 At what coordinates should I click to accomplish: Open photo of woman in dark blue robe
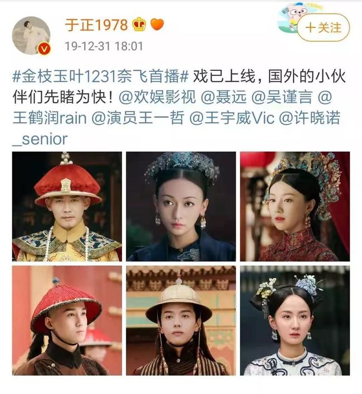point(181,206)
